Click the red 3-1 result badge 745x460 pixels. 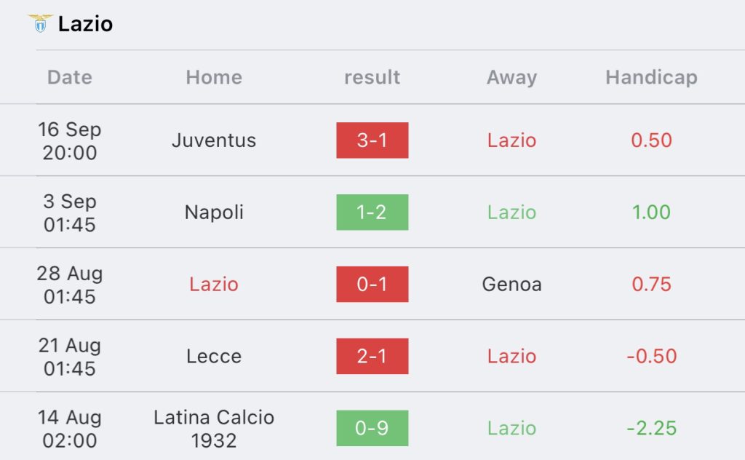coord(372,140)
